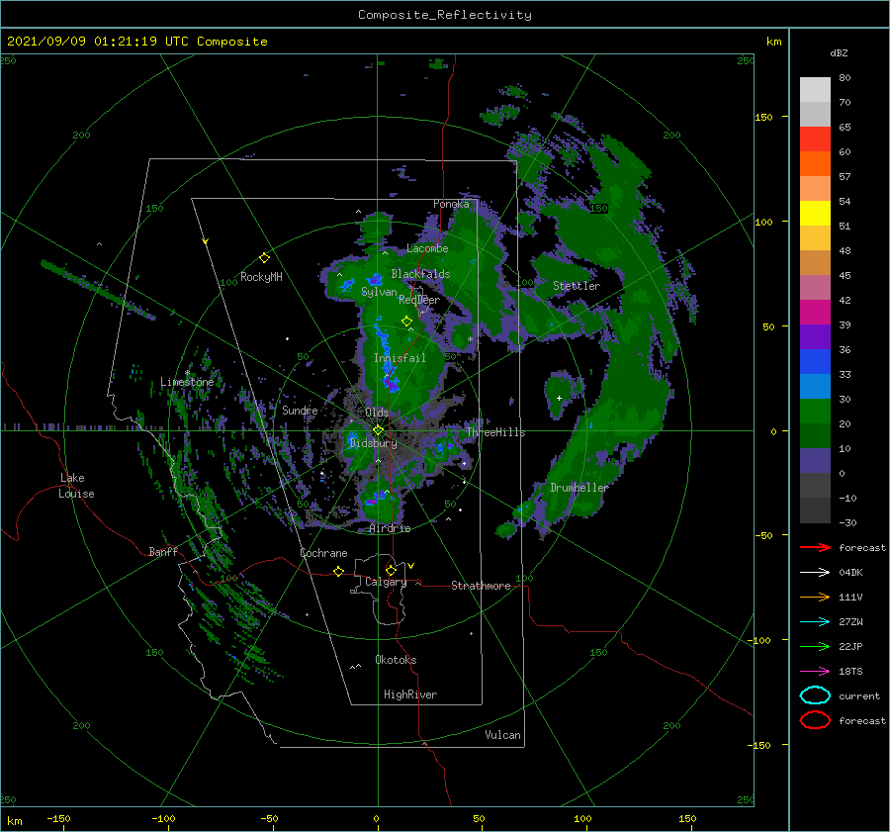Click the Vulcan label
The height and width of the screenshot is (832, 890).
[502, 735]
